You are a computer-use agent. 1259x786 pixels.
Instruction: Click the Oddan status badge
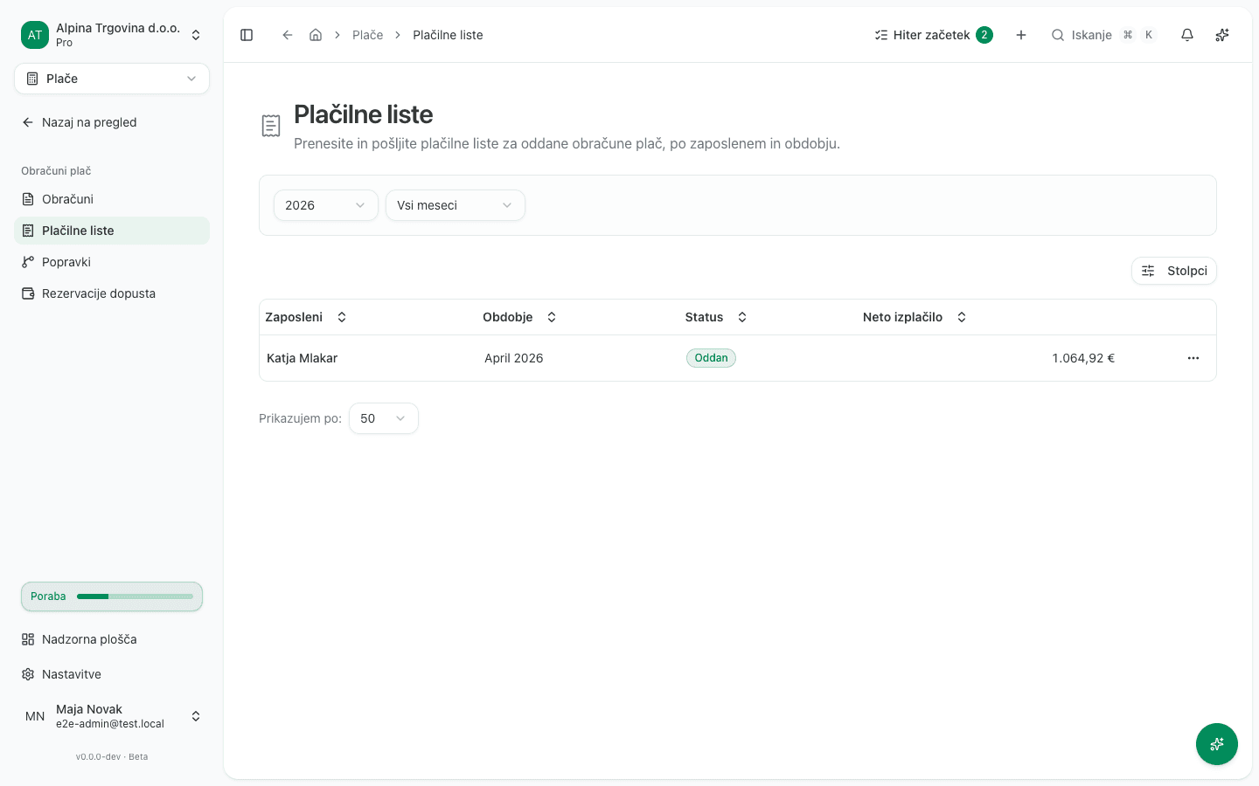click(x=711, y=358)
